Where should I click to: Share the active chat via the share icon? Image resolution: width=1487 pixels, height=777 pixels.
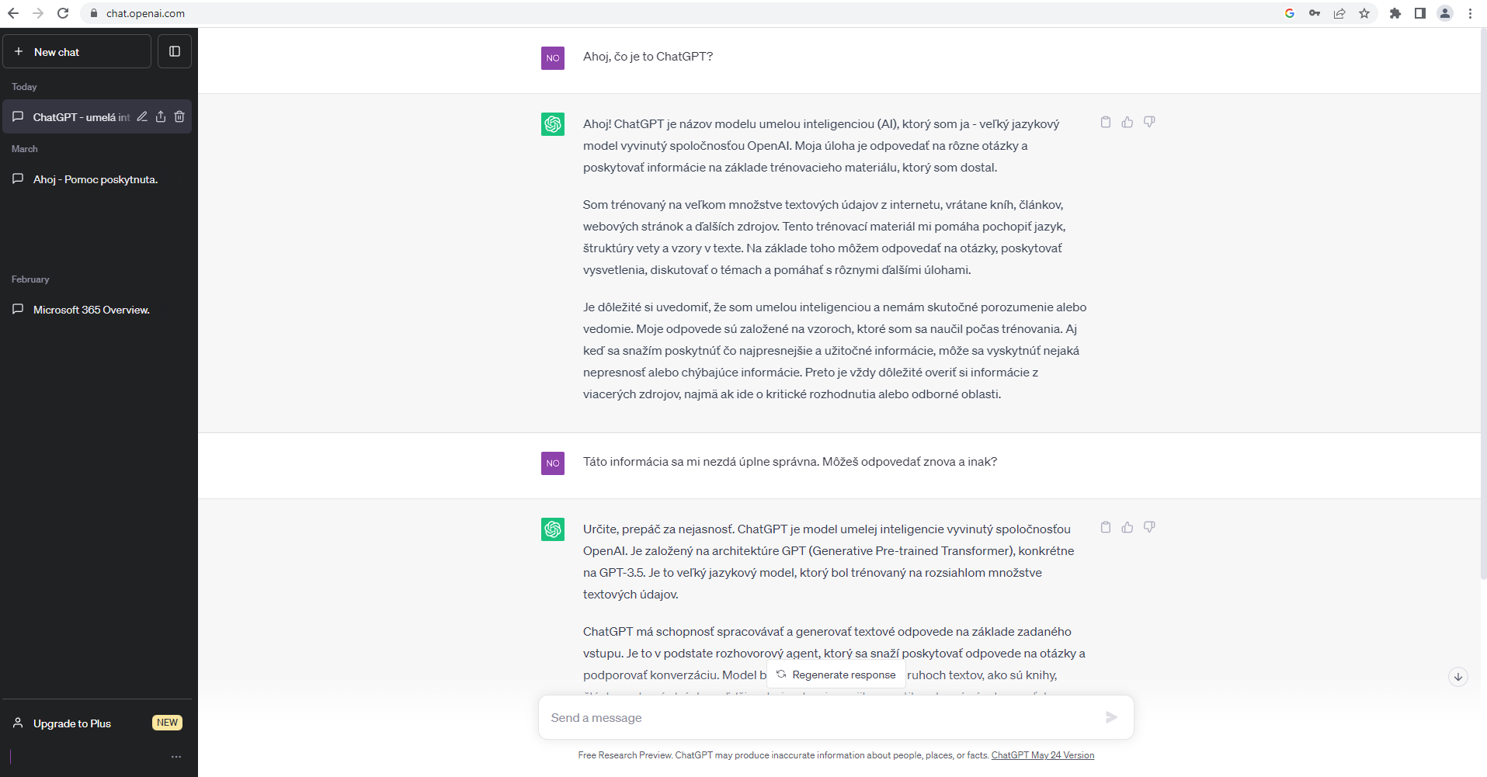(x=161, y=116)
